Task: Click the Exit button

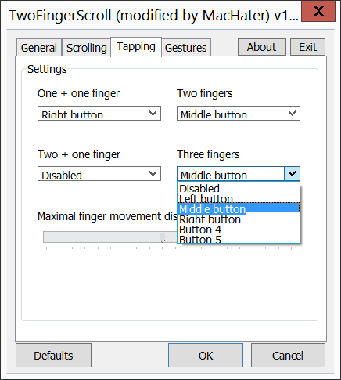Action: [307, 47]
